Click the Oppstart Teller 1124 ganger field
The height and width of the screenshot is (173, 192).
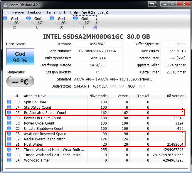[174, 65]
